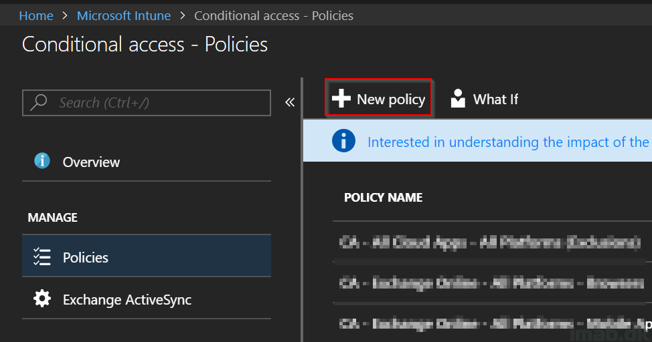Click the POLICY NAME column header
The width and height of the screenshot is (652, 342).
point(383,198)
